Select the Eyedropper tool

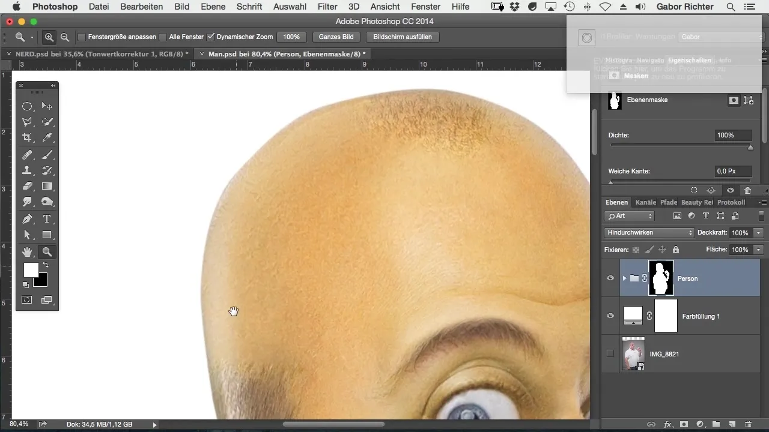47,138
